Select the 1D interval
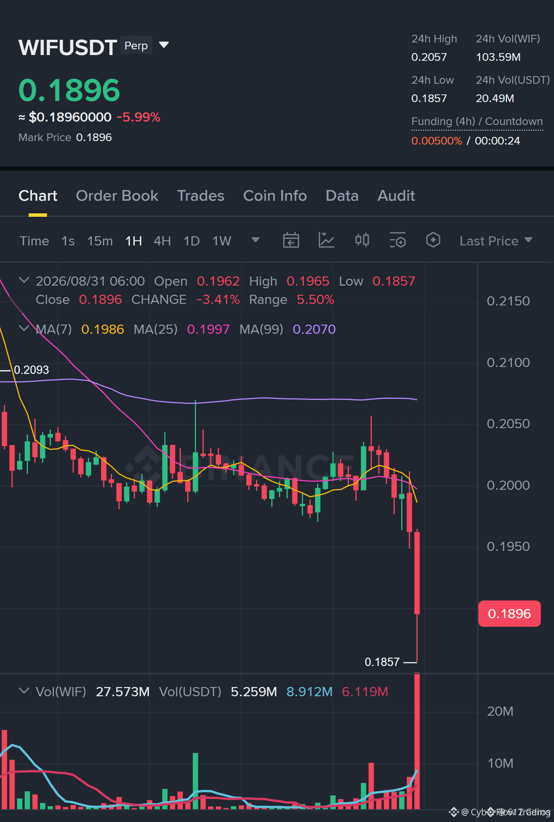The height and width of the screenshot is (822, 554). [191, 241]
